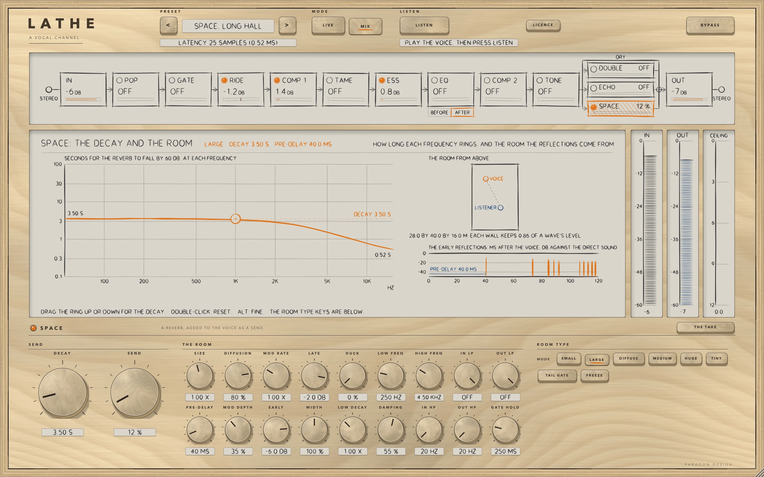764x477 pixels.
Task: Enable the TAME module toggle
Action: tap(329, 81)
